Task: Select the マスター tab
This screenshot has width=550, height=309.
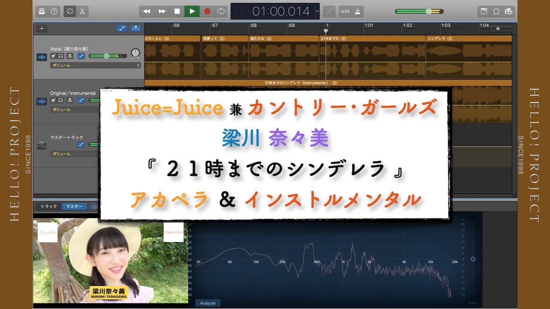Action: point(74,206)
